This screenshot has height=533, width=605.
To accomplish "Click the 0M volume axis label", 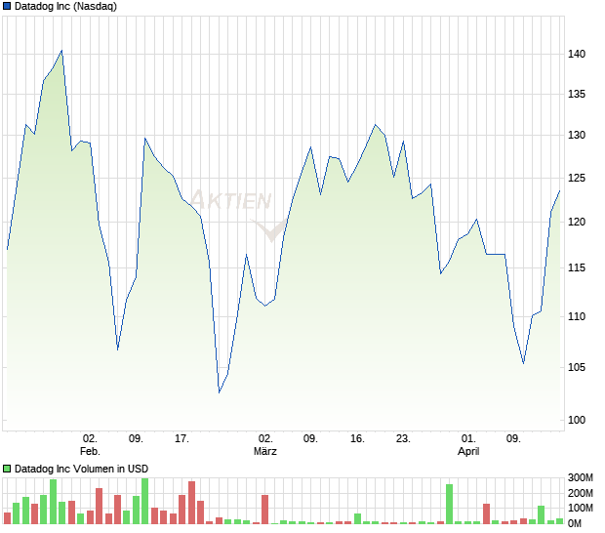I will pos(575,523).
